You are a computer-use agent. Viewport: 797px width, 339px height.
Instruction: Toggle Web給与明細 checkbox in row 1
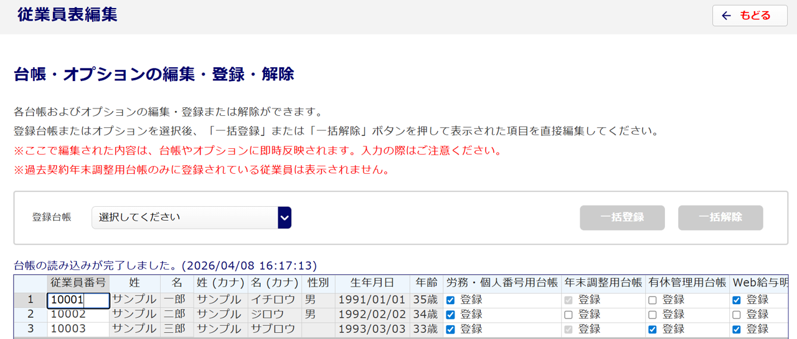pyautogui.click(x=737, y=300)
